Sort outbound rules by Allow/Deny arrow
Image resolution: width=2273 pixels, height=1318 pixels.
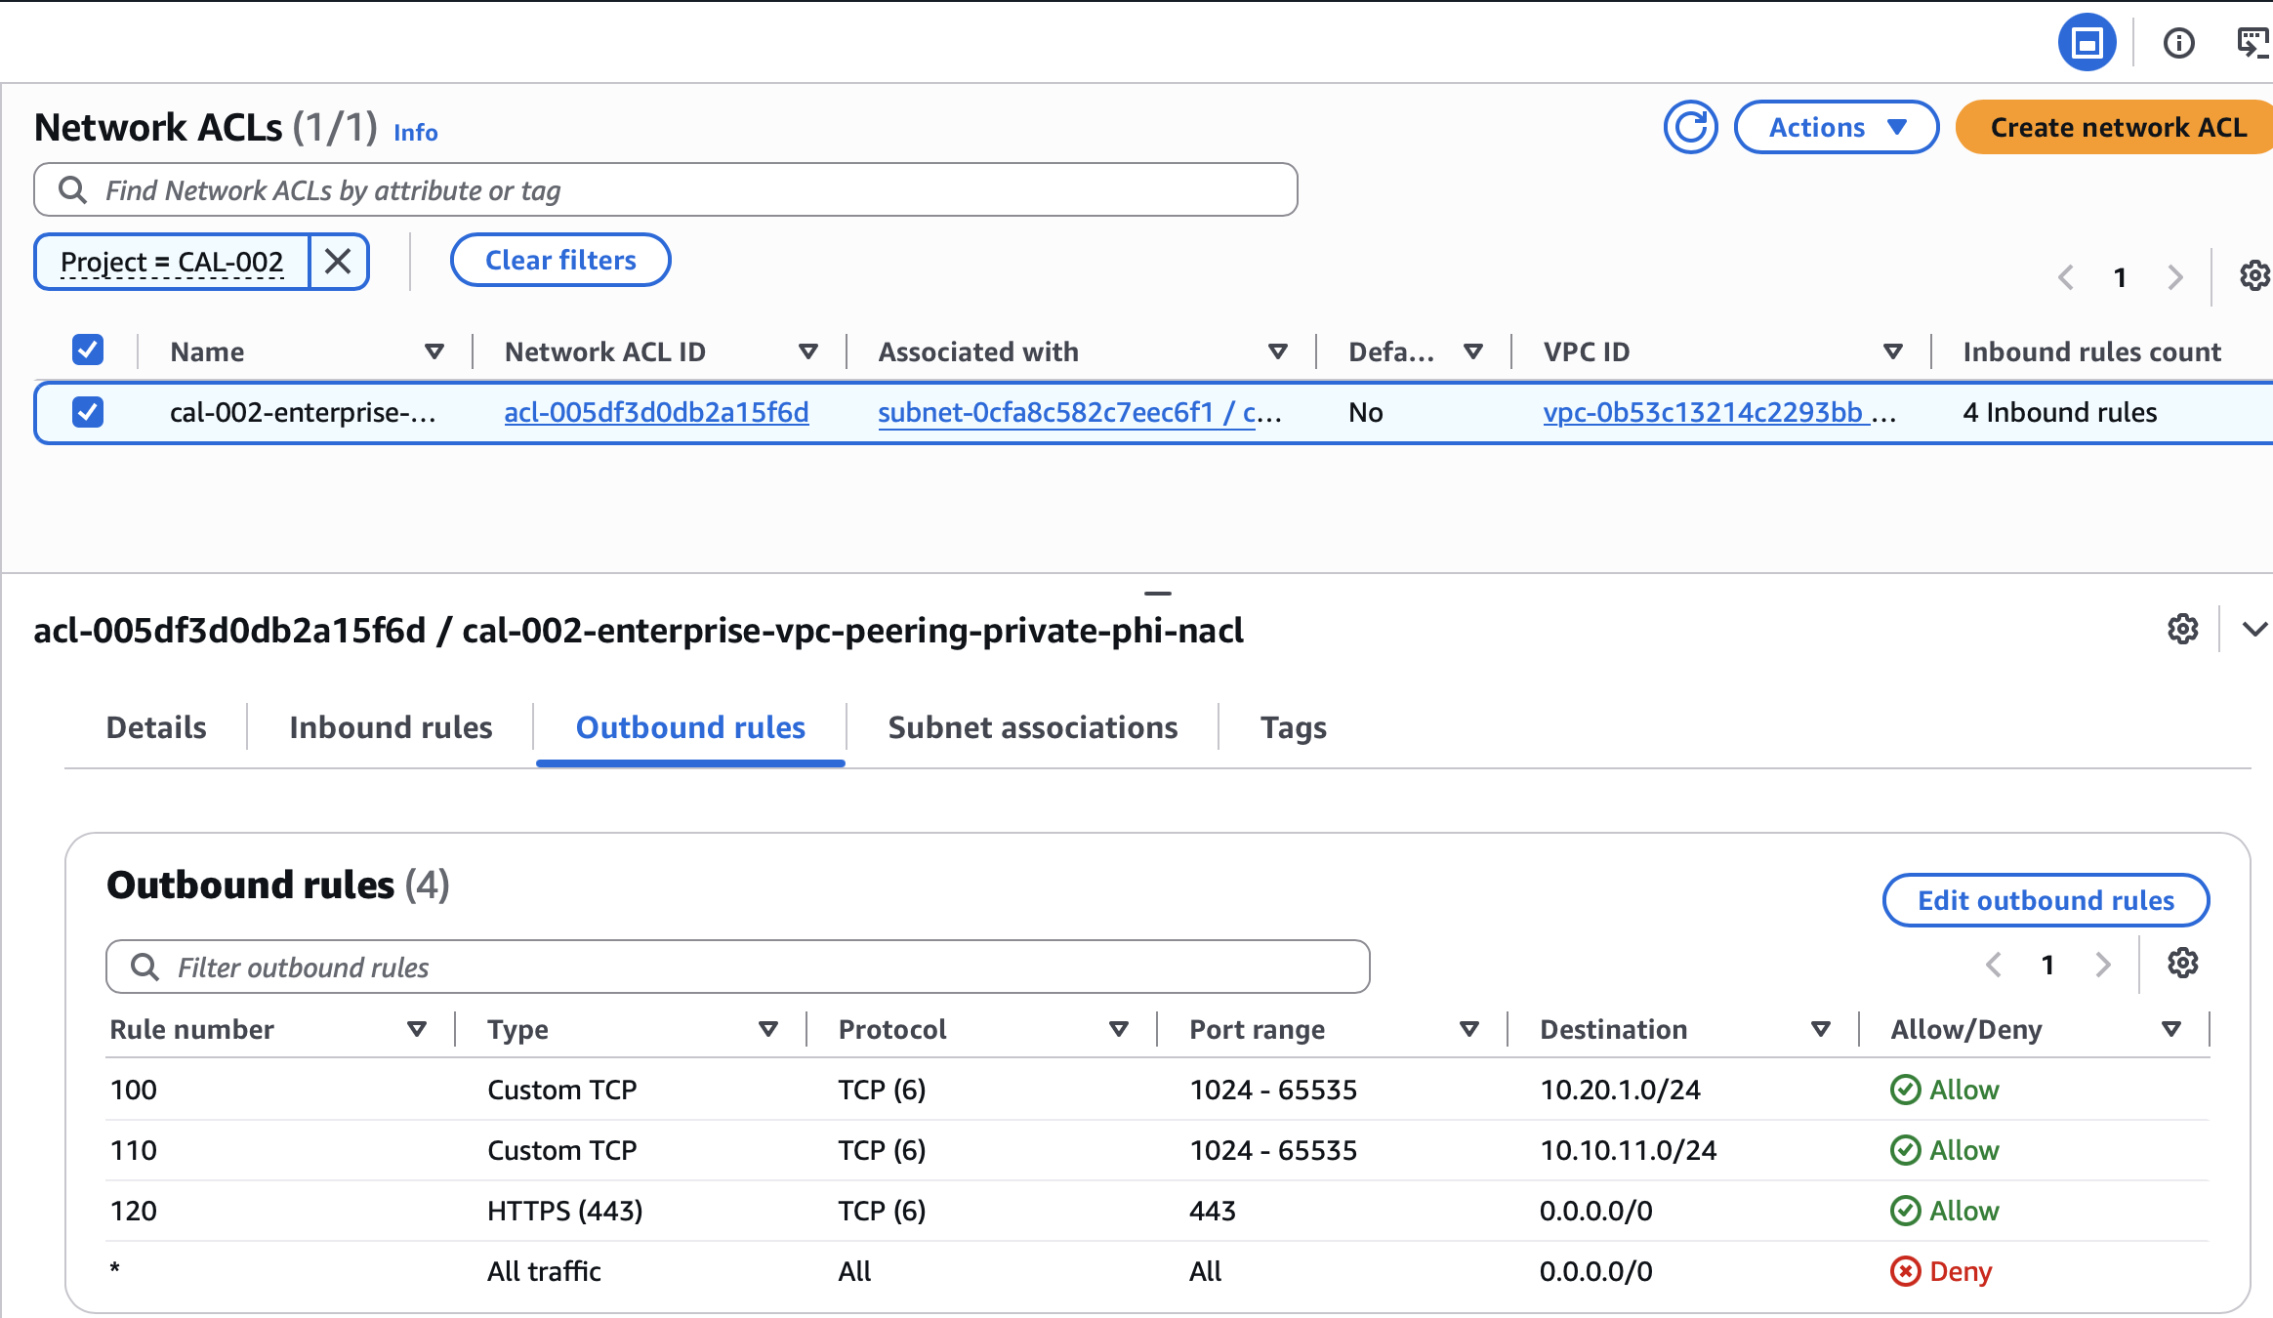tap(2170, 1029)
